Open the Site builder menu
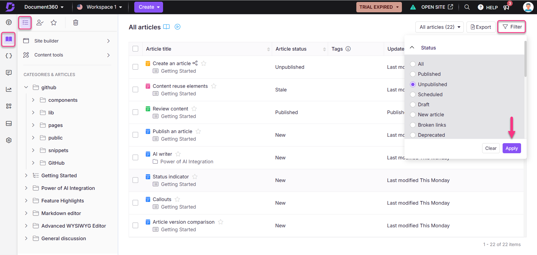Viewport: 537px width, 255px height. [67, 41]
